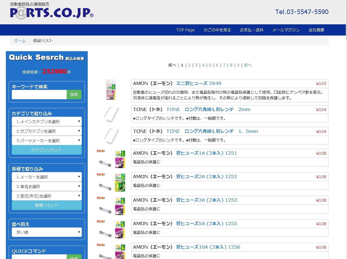Click the ¥103 price of ミニ管ヒューズ
This screenshot has width=347, height=259.
click(321, 84)
